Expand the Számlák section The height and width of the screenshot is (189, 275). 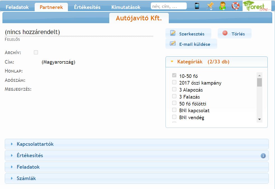coord(26,178)
